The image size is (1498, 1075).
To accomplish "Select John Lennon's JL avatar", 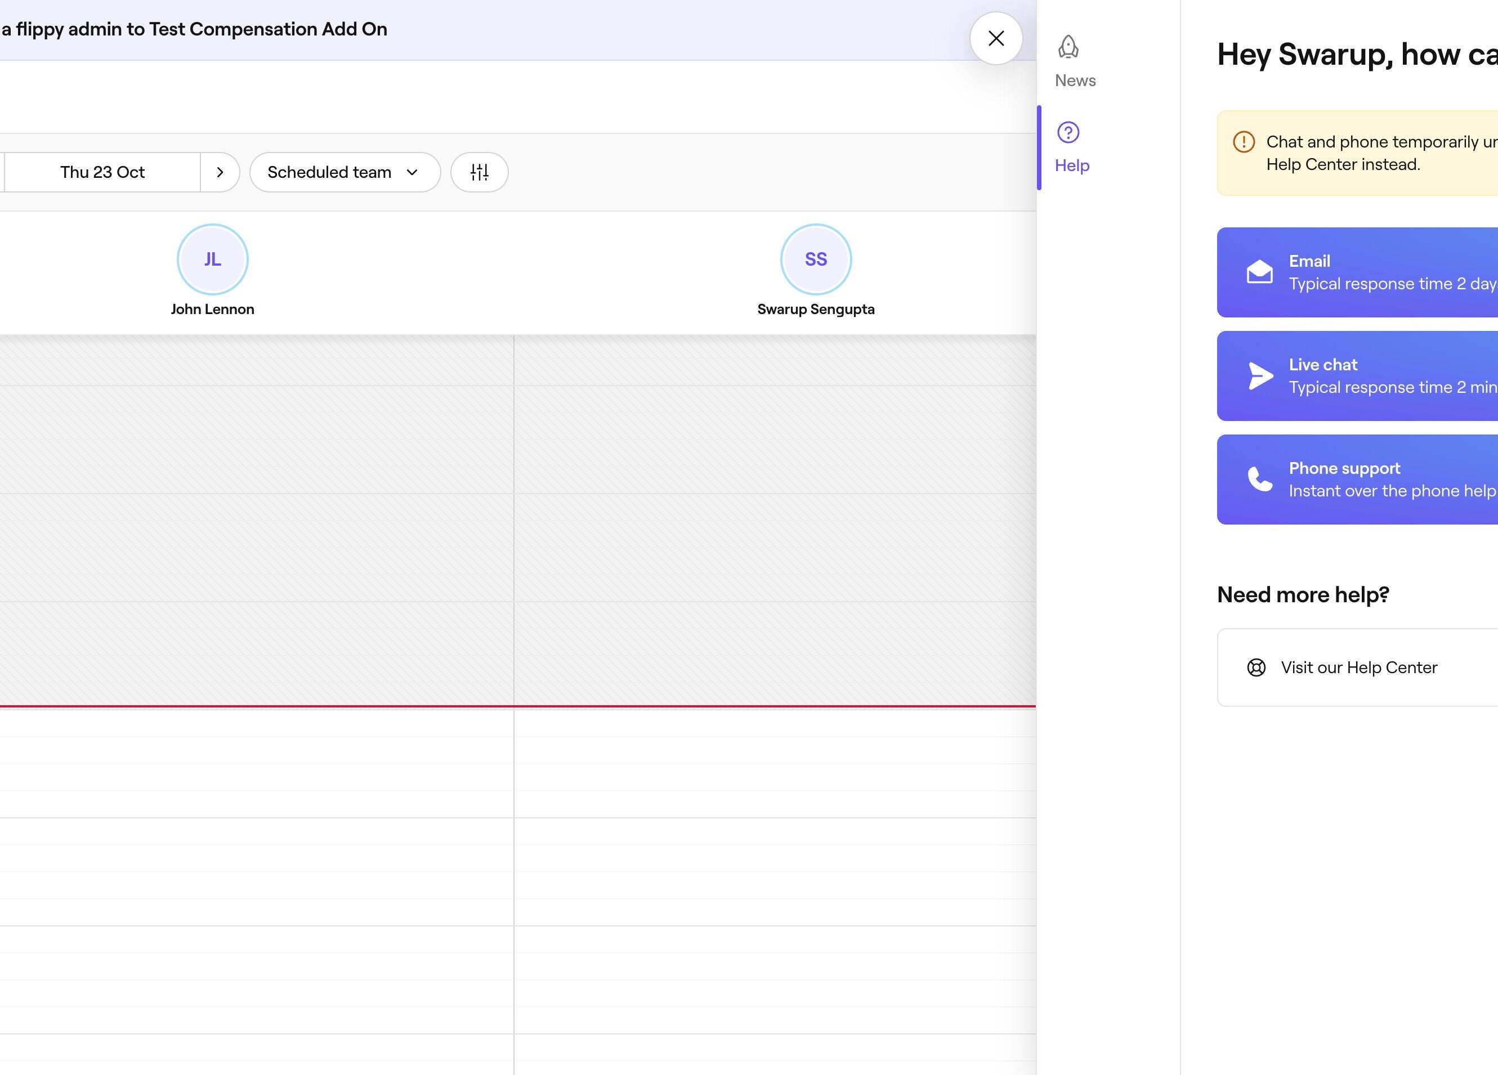I will [212, 259].
